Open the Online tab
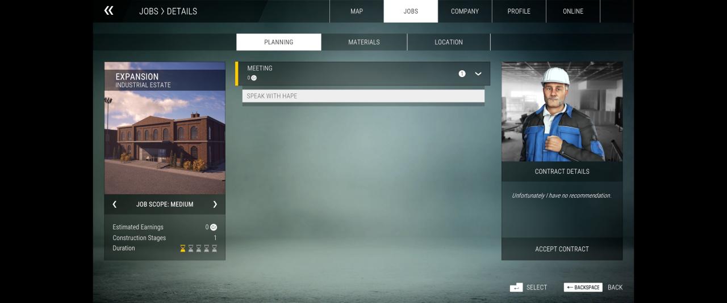 573,11
